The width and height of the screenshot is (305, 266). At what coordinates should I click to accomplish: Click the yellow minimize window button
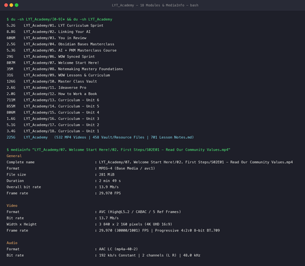click(12, 5)
